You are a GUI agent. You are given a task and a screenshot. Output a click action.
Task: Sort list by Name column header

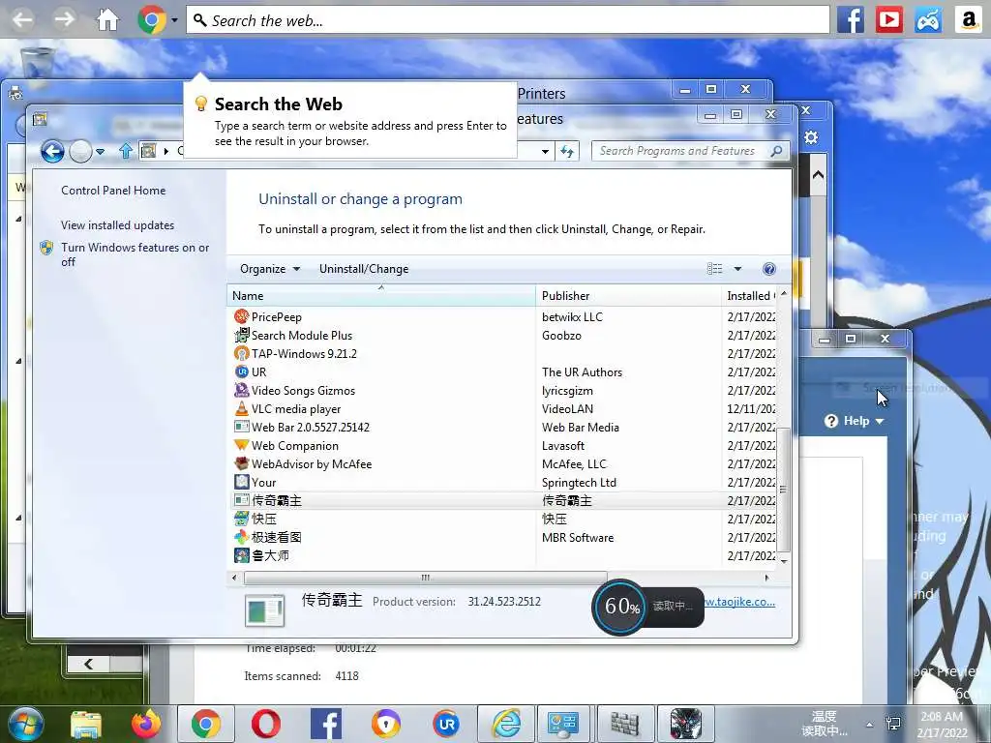click(381, 296)
